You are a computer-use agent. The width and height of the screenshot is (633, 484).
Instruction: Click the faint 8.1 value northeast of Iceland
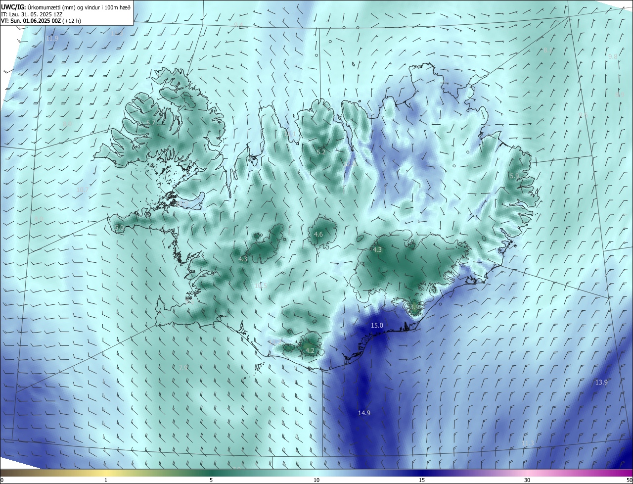point(548,50)
